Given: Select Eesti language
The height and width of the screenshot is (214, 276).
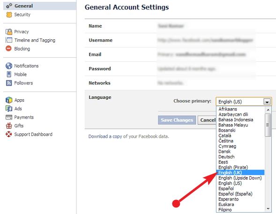Looking at the screenshot, I should tap(240, 162).
